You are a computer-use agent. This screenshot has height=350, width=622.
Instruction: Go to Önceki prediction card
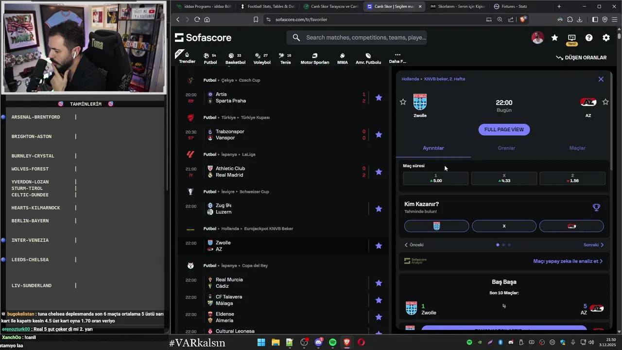pos(414,245)
